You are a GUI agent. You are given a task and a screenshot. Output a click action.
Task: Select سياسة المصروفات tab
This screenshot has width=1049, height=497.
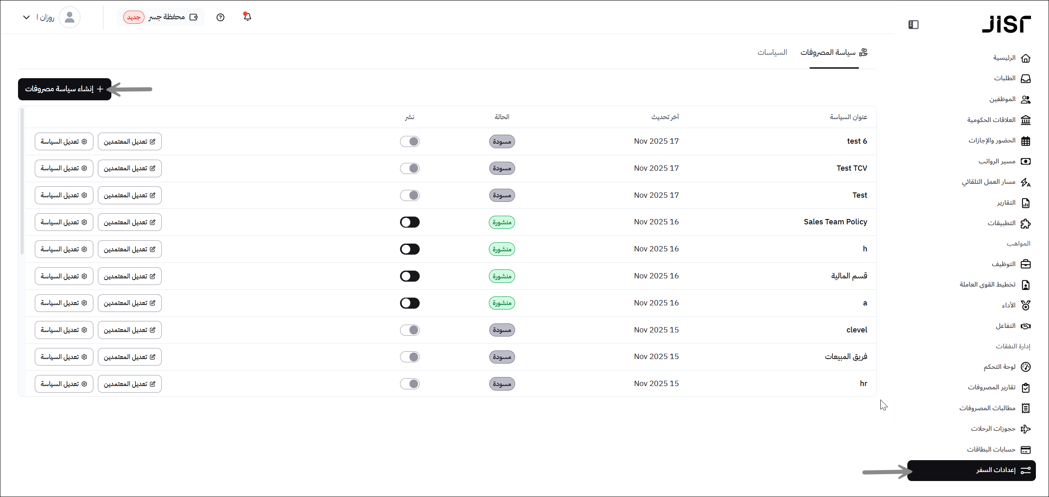point(834,52)
